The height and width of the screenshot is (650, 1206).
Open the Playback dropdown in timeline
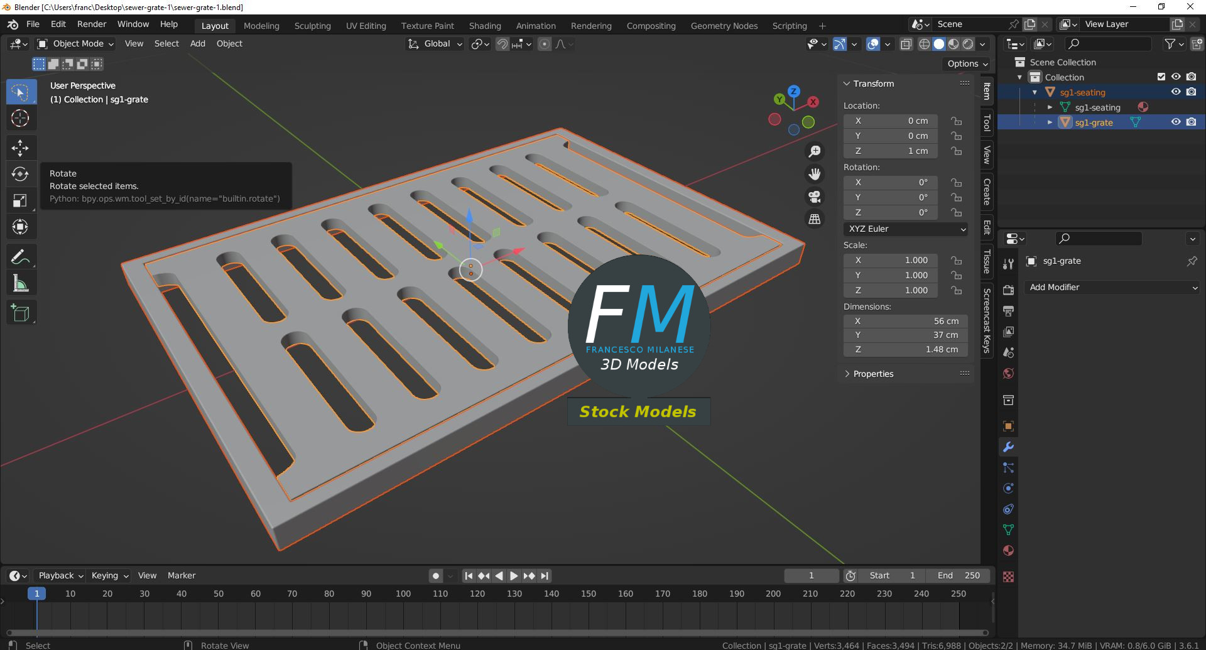click(61, 576)
